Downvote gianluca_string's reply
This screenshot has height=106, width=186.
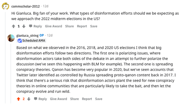pos(29,99)
